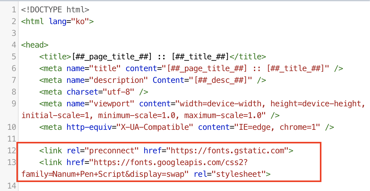
Task: Click the "stylesheet" rel value
Action: 239,174
